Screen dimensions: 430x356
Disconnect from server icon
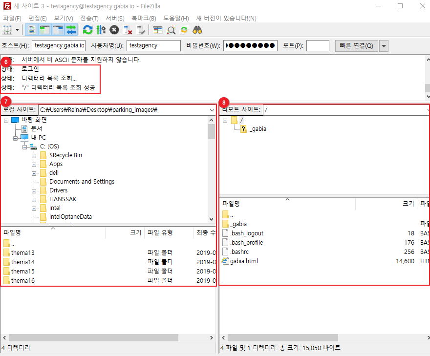[128, 30]
